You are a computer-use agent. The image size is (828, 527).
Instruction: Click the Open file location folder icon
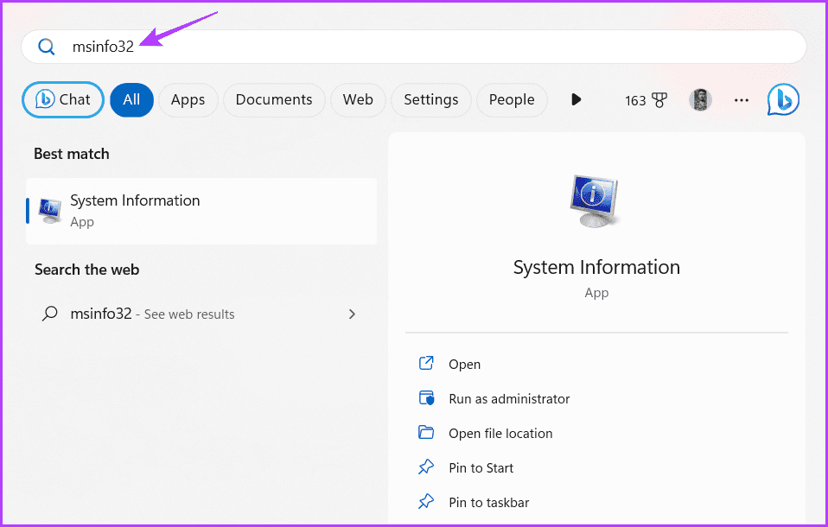click(426, 433)
